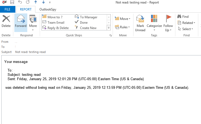The height and width of the screenshot is (124, 201).
Task: Go to previous item with up arrow
Action: [x=35, y=2]
